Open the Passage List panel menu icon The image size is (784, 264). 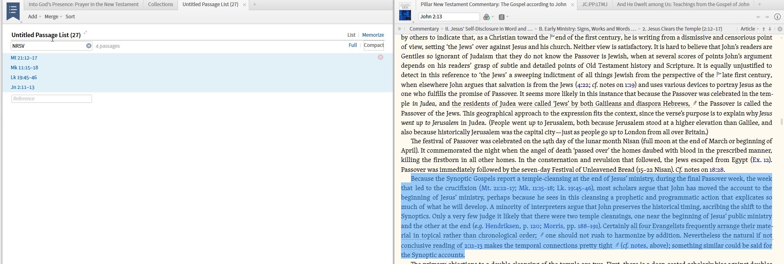coord(13,11)
